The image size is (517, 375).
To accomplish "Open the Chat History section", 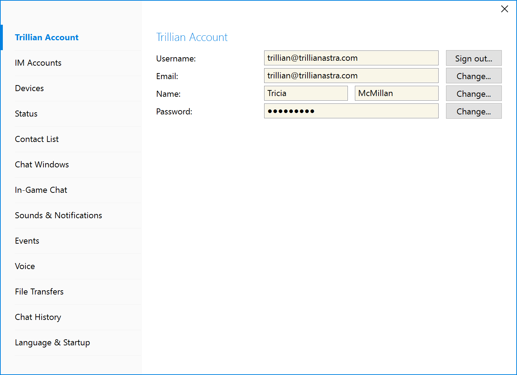I will (71, 317).
